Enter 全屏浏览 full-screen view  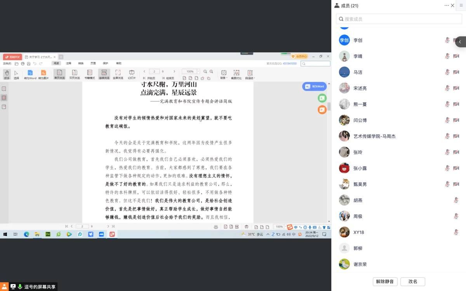point(118,74)
